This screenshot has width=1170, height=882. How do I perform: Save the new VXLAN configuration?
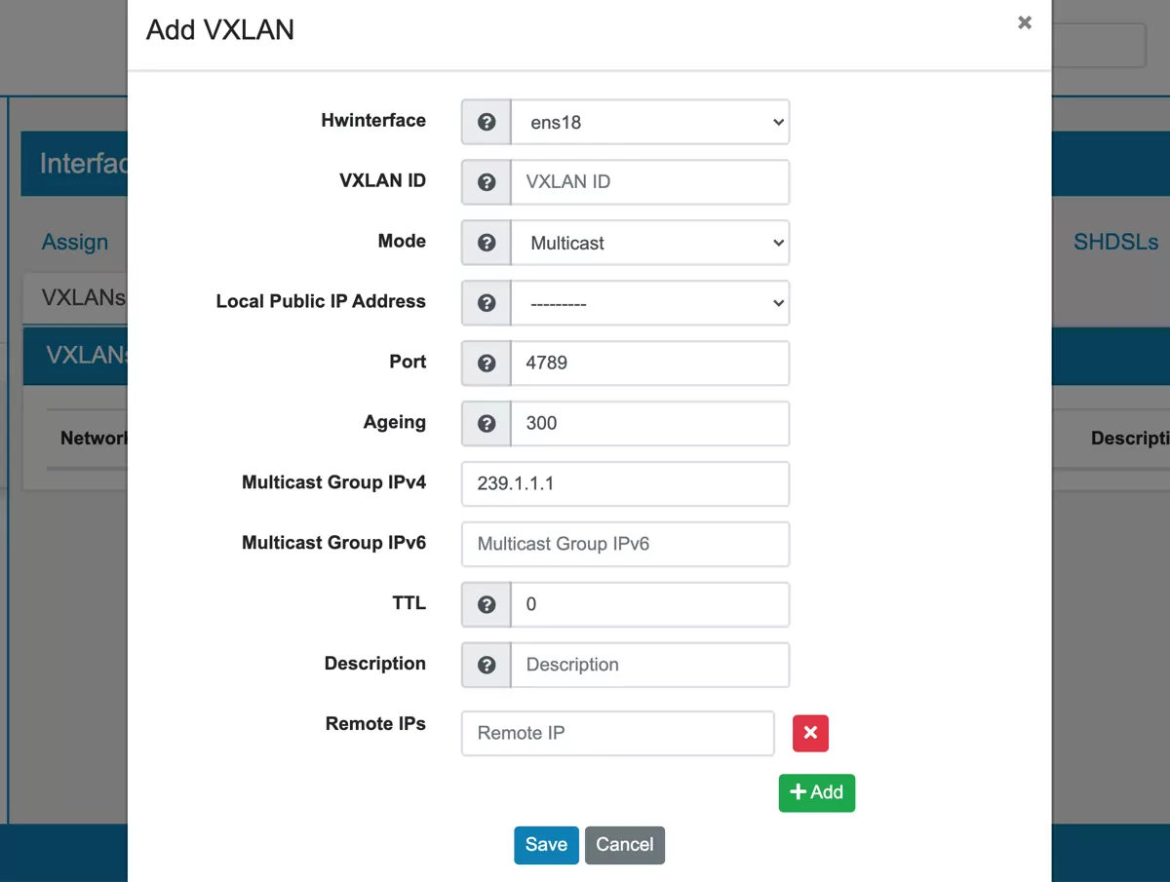click(546, 845)
